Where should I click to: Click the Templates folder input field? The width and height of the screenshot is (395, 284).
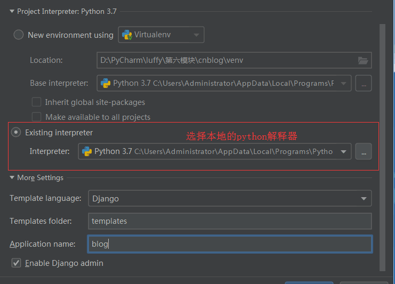pyautogui.click(x=230, y=221)
